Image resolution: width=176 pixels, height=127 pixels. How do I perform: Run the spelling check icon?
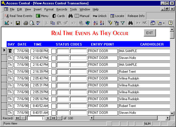[38, 23]
